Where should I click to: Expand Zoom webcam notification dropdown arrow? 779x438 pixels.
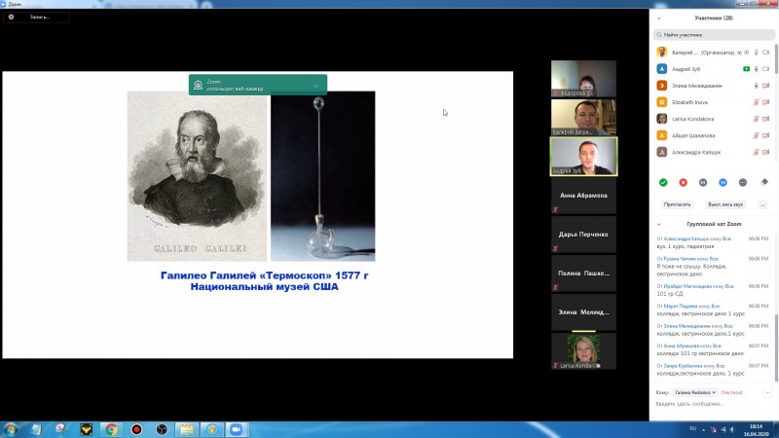tap(316, 86)
